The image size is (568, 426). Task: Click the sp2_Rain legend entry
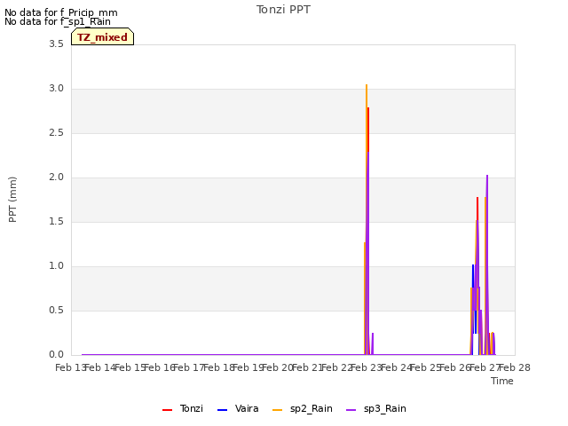pos(302,409)
